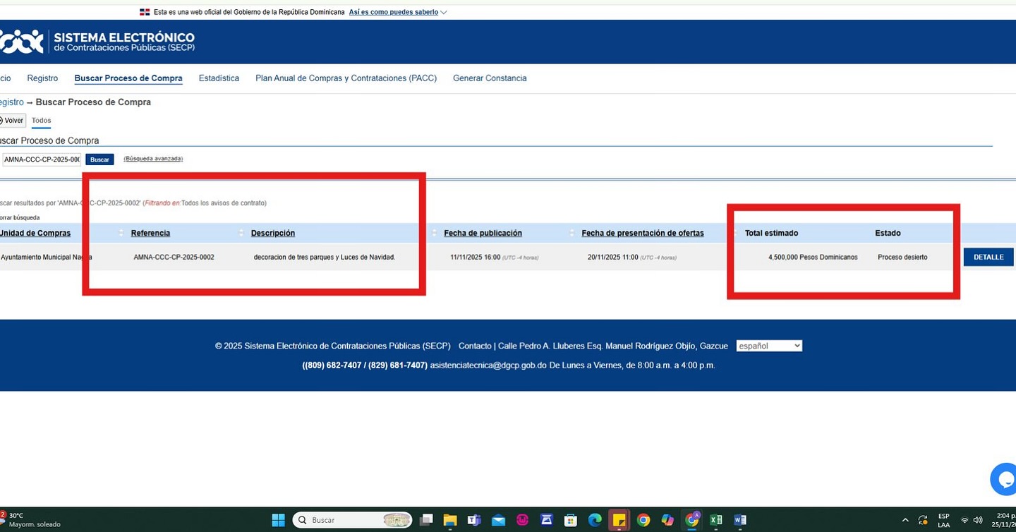
Task: Open Microsoft Teams from the taskbar
Action: pyautogui.click(x=474, y=520)
